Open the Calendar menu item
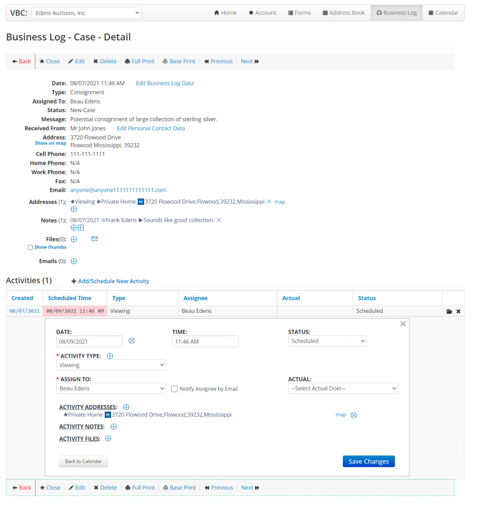 click(443, 13)
